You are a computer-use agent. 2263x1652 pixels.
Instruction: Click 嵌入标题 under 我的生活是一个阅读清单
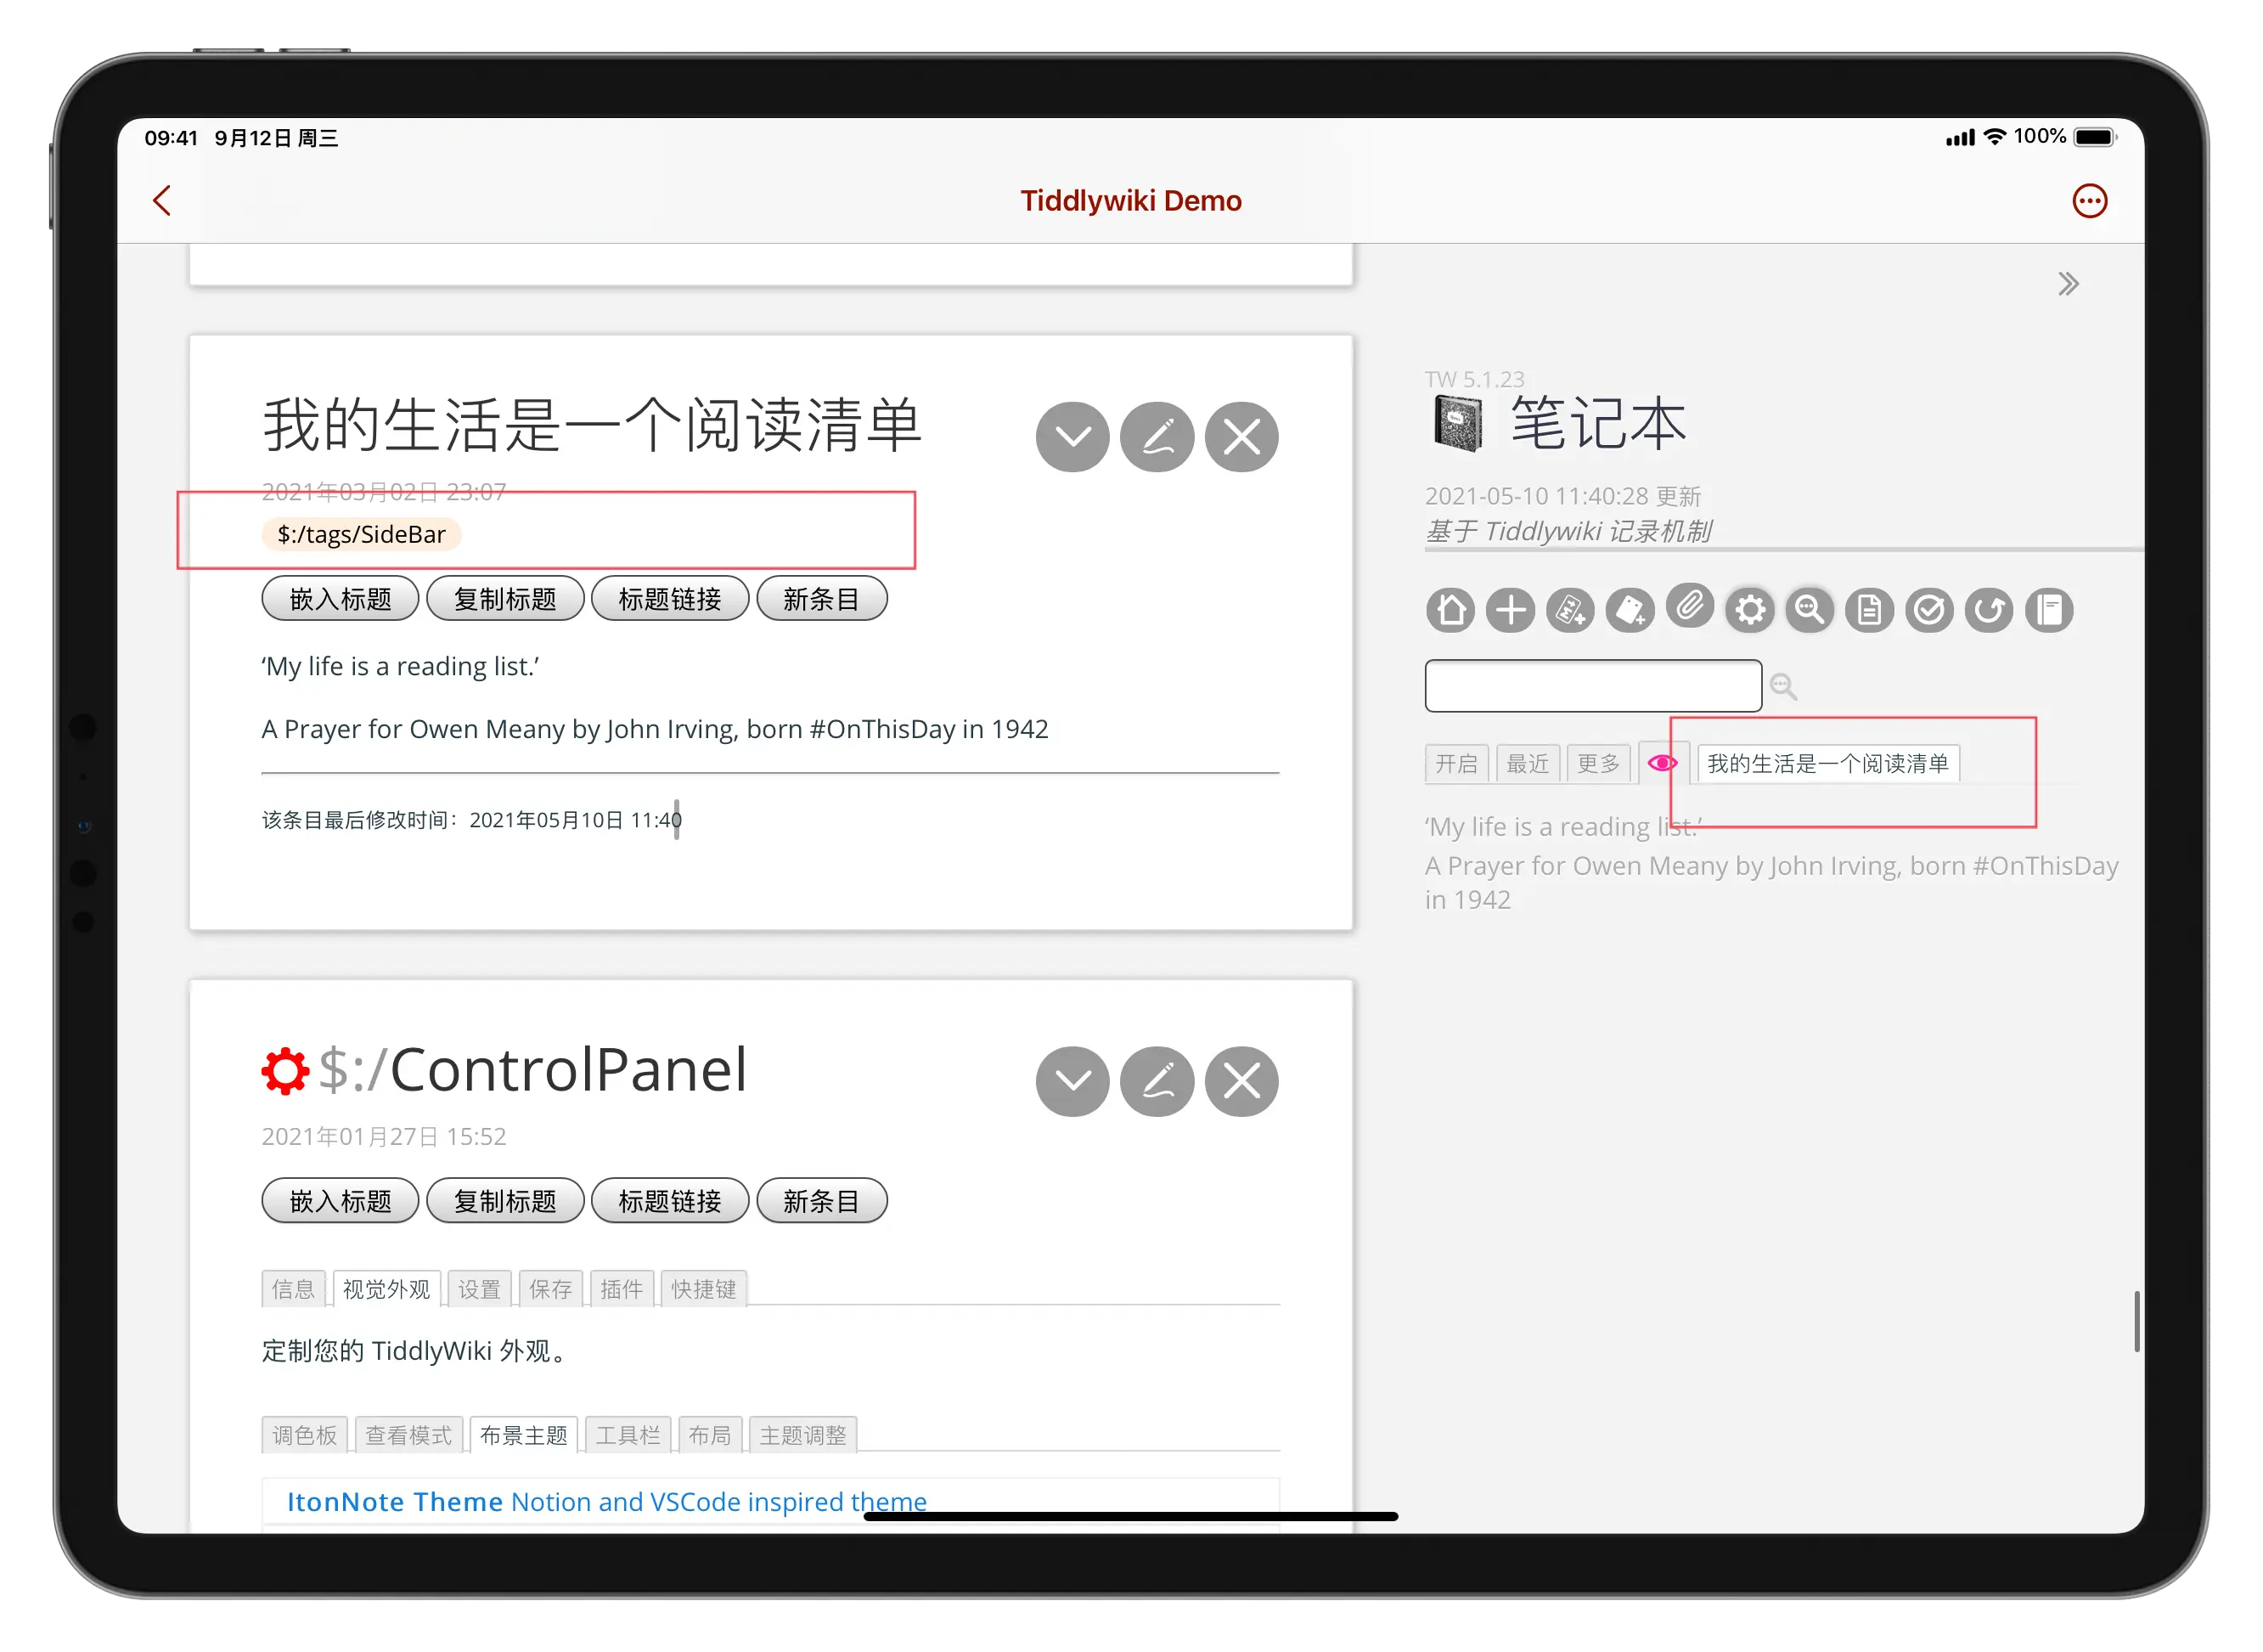[340, 599]
